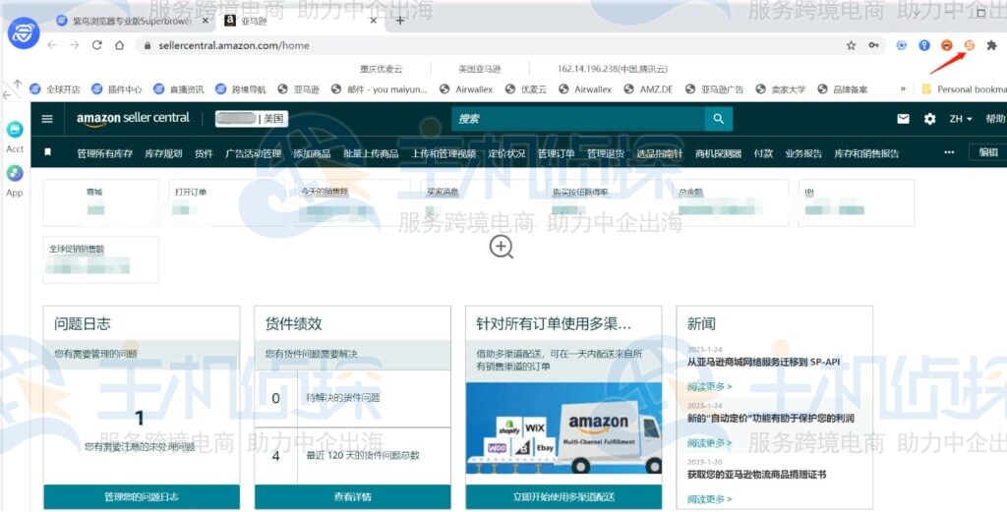
Task: Click the 商城 summary card
Action: [x=101, y=202]
